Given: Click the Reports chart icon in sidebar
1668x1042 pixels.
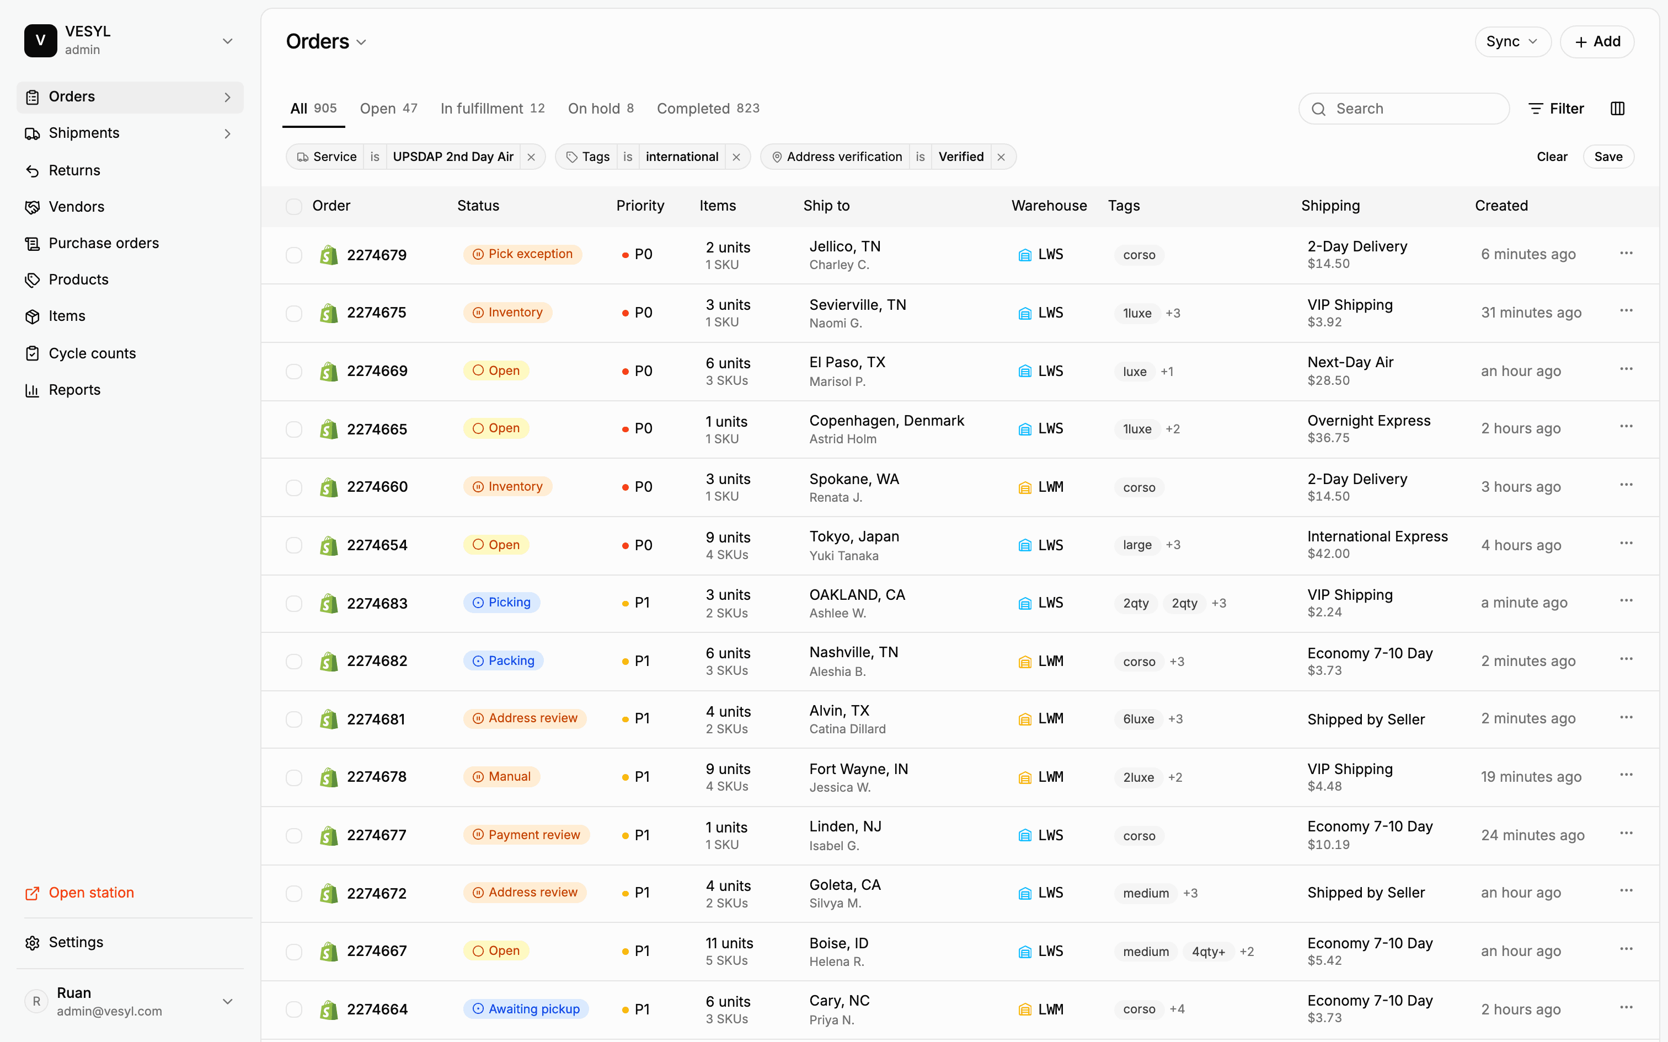Looking at the screenshot, I should coord(33,390).
